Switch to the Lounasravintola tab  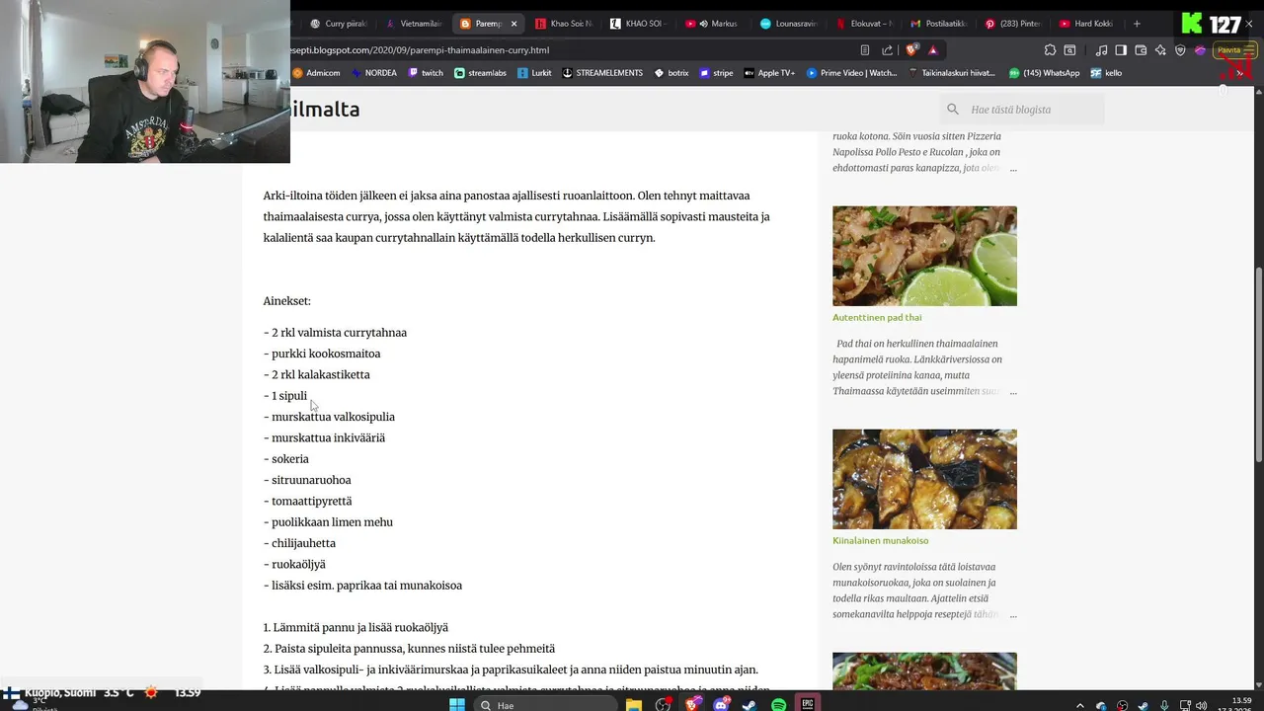(x=788, y=24)
